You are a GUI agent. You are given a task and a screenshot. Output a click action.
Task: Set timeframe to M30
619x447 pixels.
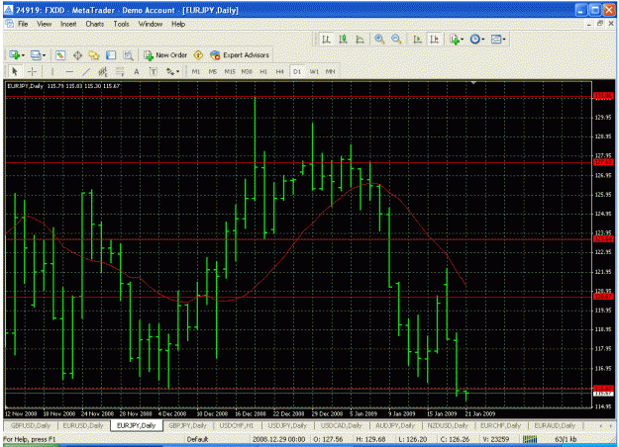coord(247,71)
